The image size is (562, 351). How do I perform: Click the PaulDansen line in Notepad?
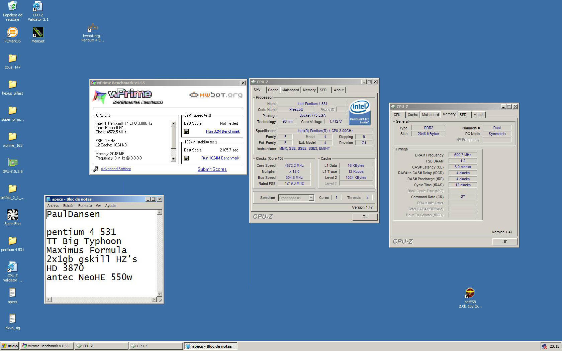(x=73, y=214)
